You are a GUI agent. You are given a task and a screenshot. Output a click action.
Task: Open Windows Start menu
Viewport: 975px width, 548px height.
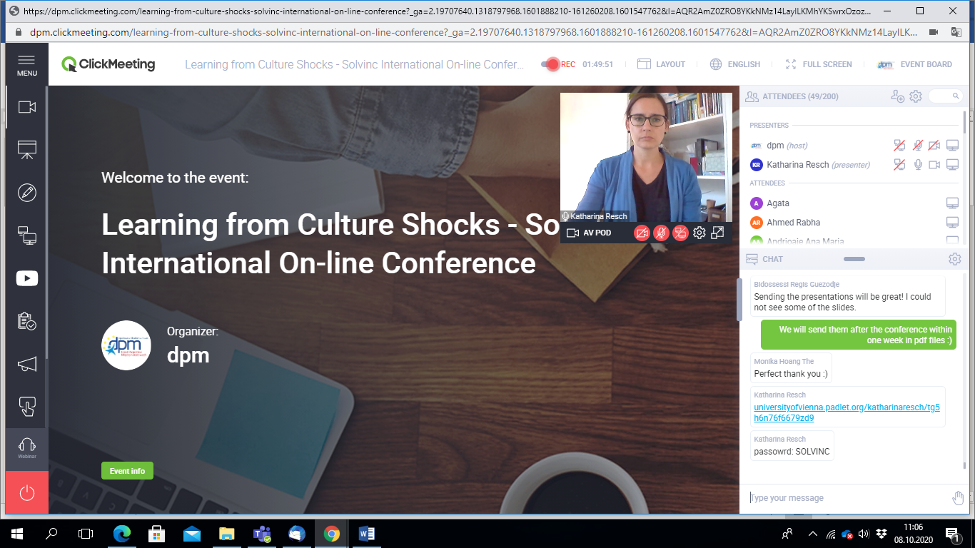click(x=16, y=534)
